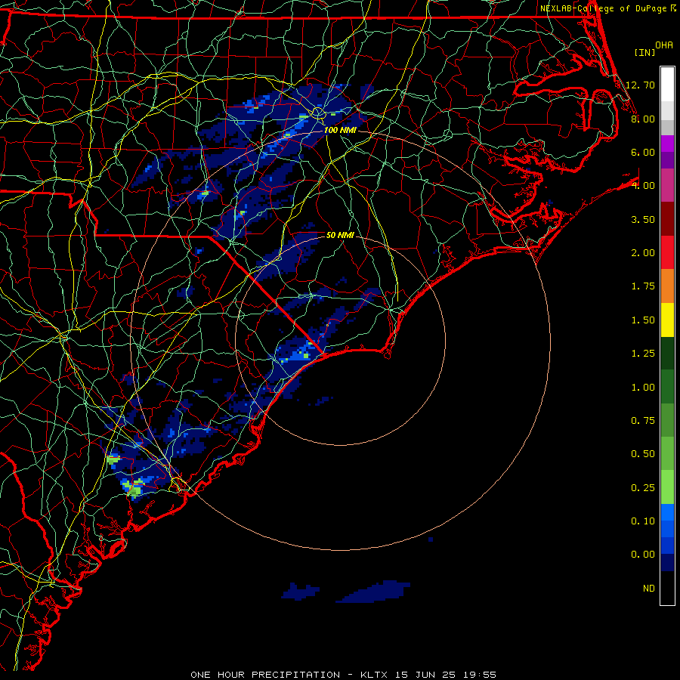Click the 1.25 legend value
The width and height of the screenshot is (680, 680).
click(x=643, y=354)
